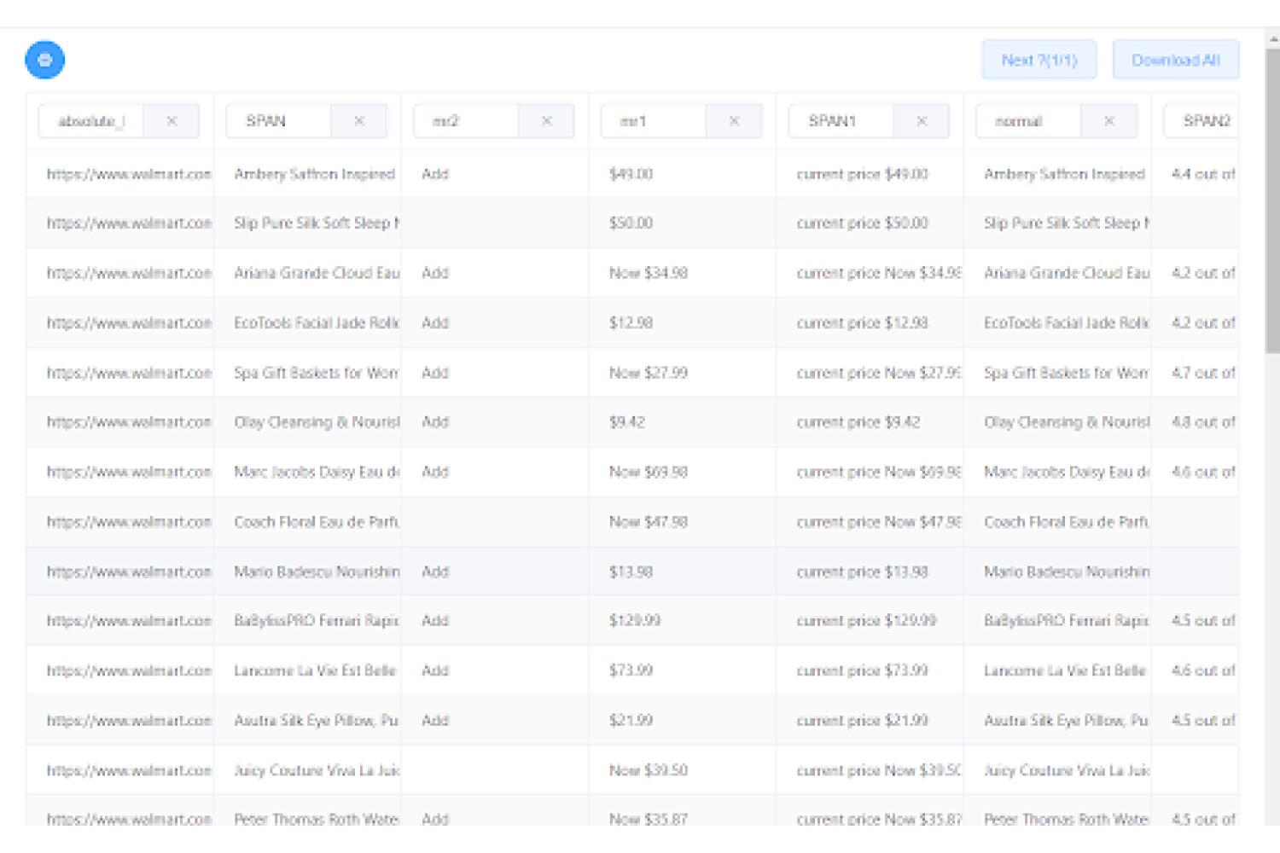Click current price $9.42 in SPAN1 column
This screenshot has height=853, width=1280.
coord(858,422)
